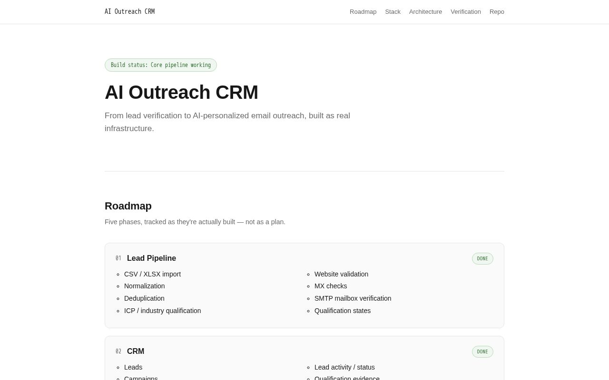Click the Qualification states item

pos(343,311)
